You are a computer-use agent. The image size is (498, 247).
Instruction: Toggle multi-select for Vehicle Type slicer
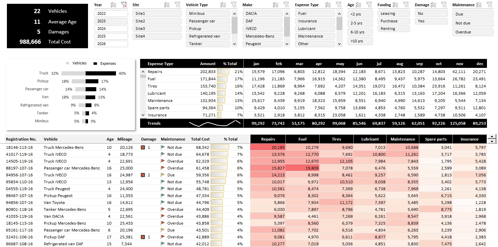(x=223, y=5)
